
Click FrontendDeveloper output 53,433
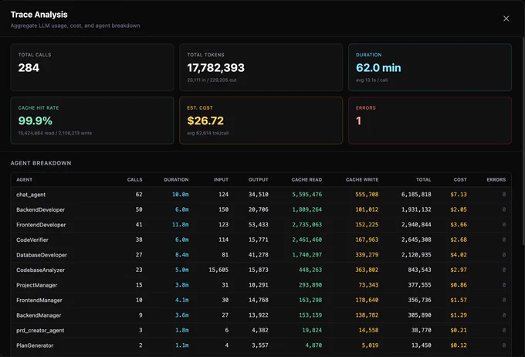258,225
